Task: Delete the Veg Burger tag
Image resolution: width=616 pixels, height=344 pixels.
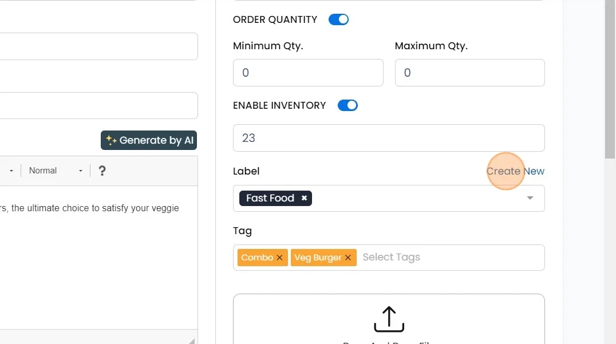Action: point(348,258)
